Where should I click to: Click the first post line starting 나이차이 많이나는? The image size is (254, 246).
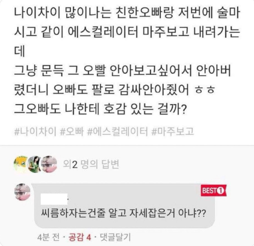[x=127, y=13]
